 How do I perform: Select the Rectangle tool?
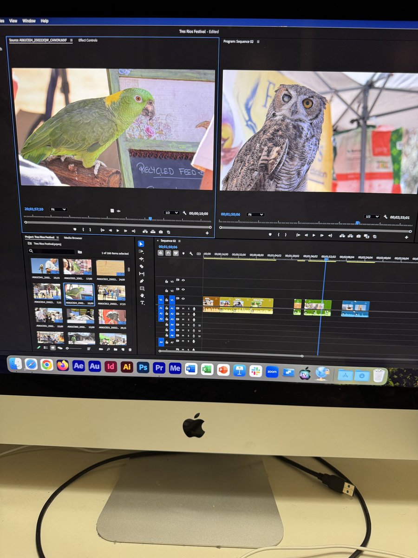(141, 288)
